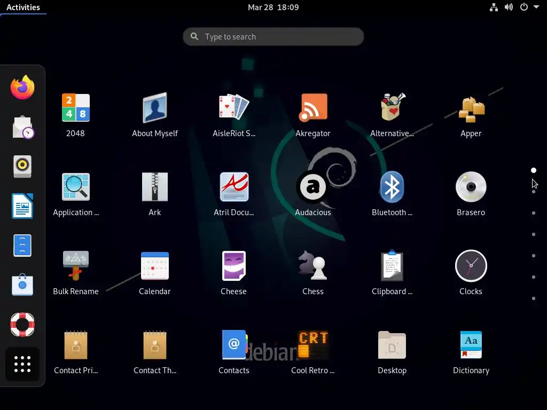Expand system menu dropdown arrow
The width and height of the screenshot is (547, 410).
click(x=536, y=7)
